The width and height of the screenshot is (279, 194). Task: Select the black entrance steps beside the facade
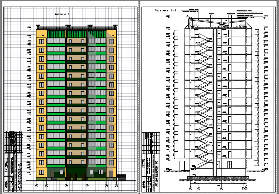click(x=122, y=177)
